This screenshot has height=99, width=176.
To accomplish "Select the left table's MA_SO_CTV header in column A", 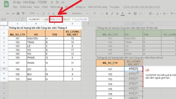I will (x=17, y=33).
